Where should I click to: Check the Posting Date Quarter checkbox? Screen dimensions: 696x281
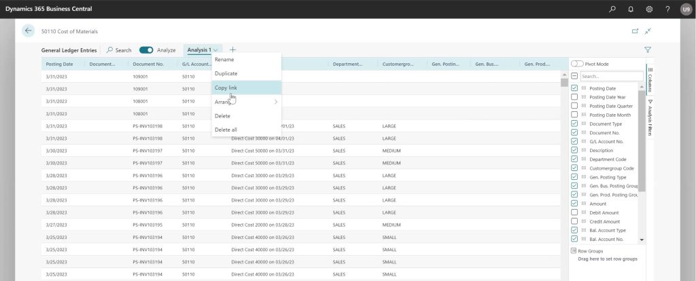coord(574,106)
